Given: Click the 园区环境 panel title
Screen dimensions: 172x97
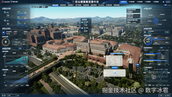Looking at the screenshot, I should coord(6,8).
